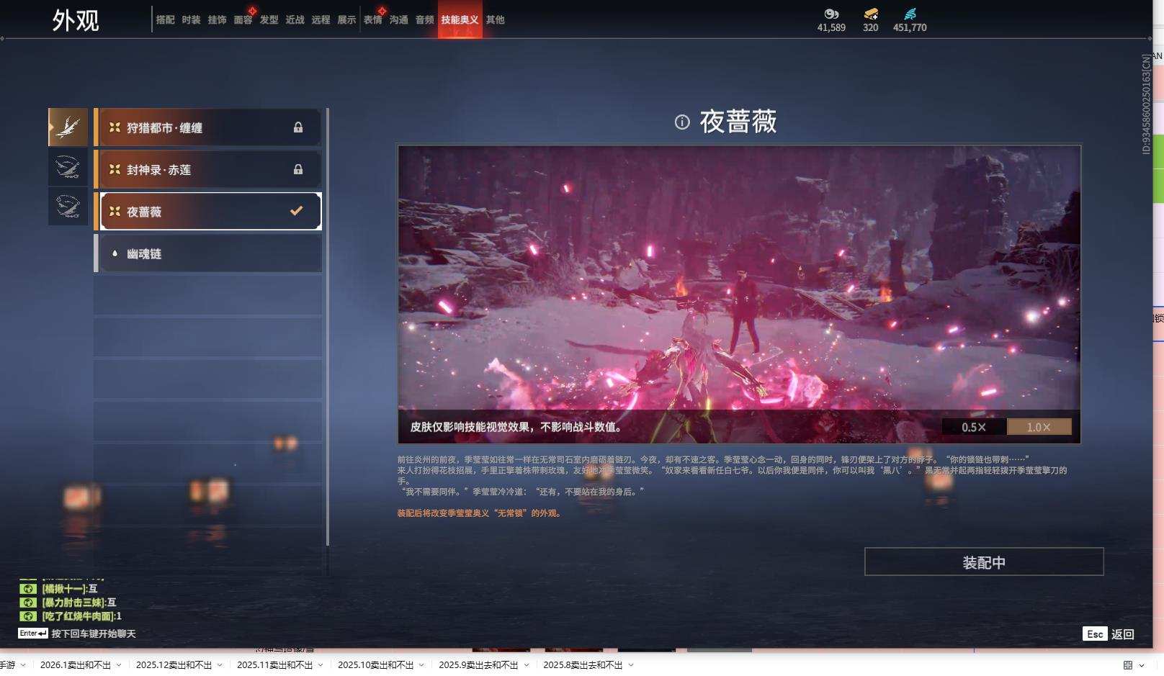Click the Esc 返回 button
This screenshot has width=1164, height=676.
1109,634
